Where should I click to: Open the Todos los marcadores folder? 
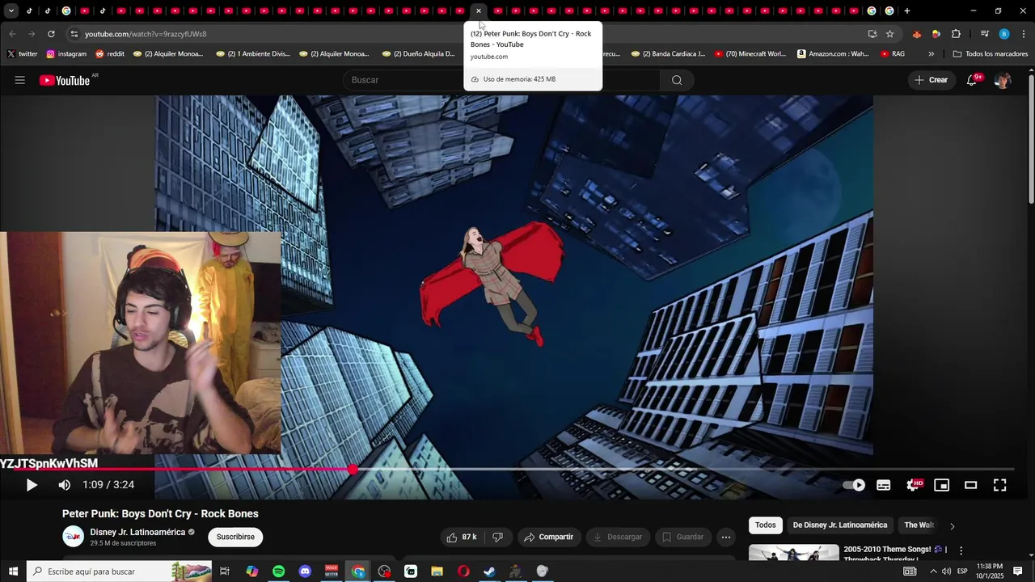991,54
